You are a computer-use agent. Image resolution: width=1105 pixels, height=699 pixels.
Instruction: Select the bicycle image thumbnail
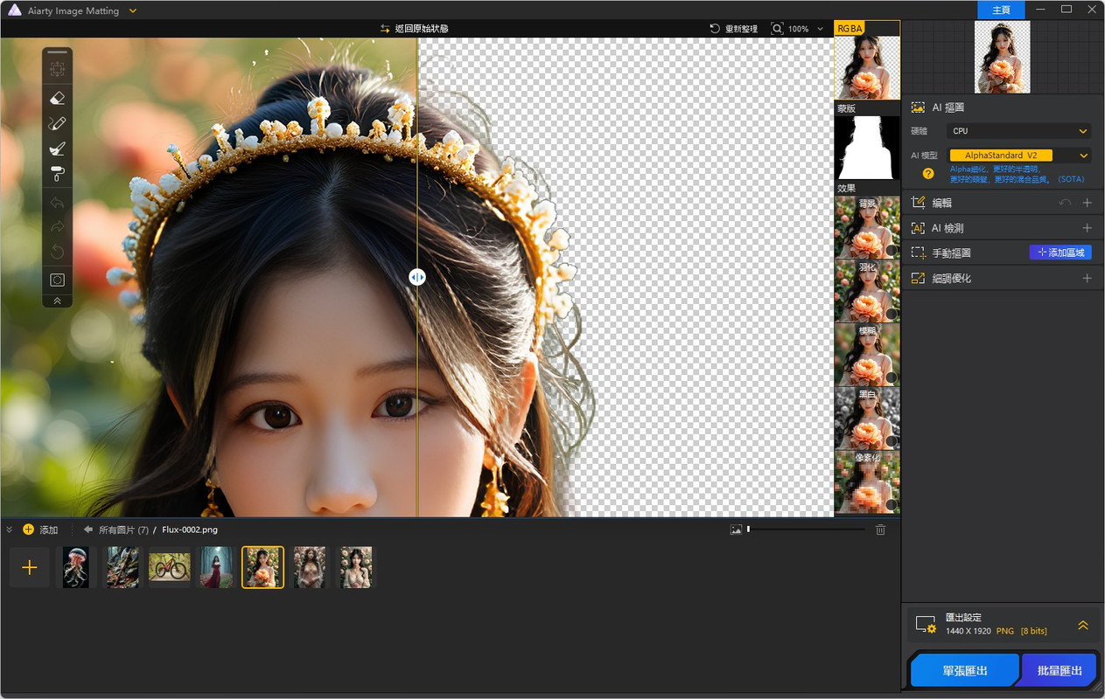tap(169, 568)
